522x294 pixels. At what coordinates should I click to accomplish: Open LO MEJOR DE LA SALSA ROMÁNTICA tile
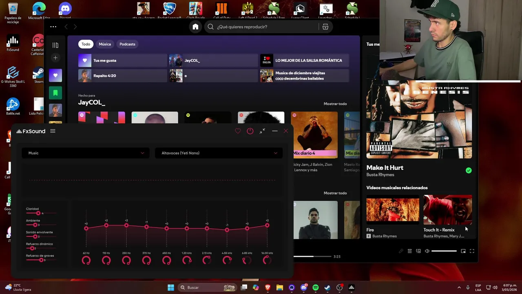304,60
